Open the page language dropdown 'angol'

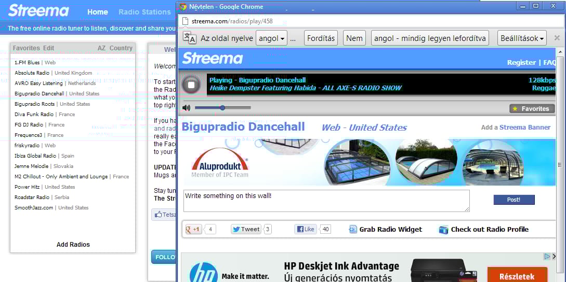271,38
